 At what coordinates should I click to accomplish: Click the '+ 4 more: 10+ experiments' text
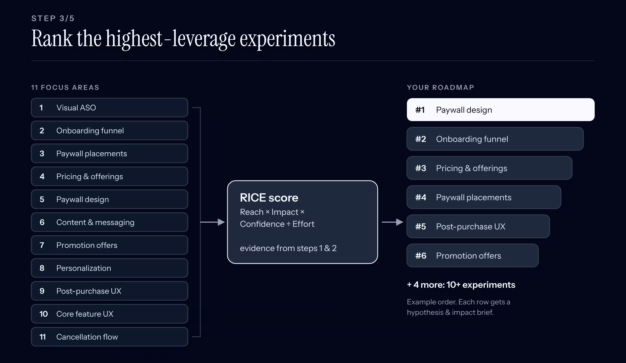coord(461,285)
